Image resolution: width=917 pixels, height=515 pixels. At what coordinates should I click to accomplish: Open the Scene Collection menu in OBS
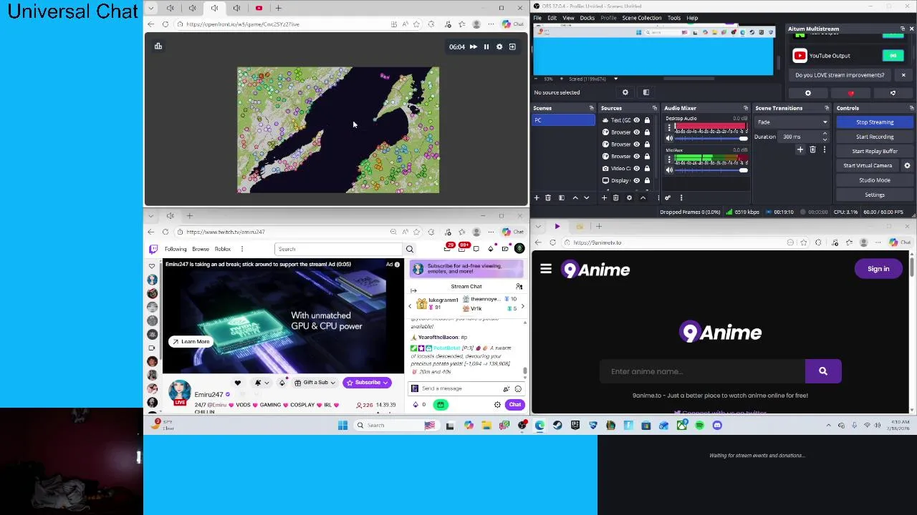coord(642,18)
